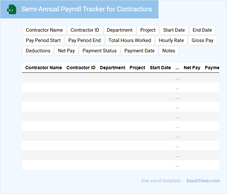Image resolution: width=227 pixels, height=194 pixels.
Task: Click the Semi-Annual Payroll Tracker title
Action: [x=87, y=9]
